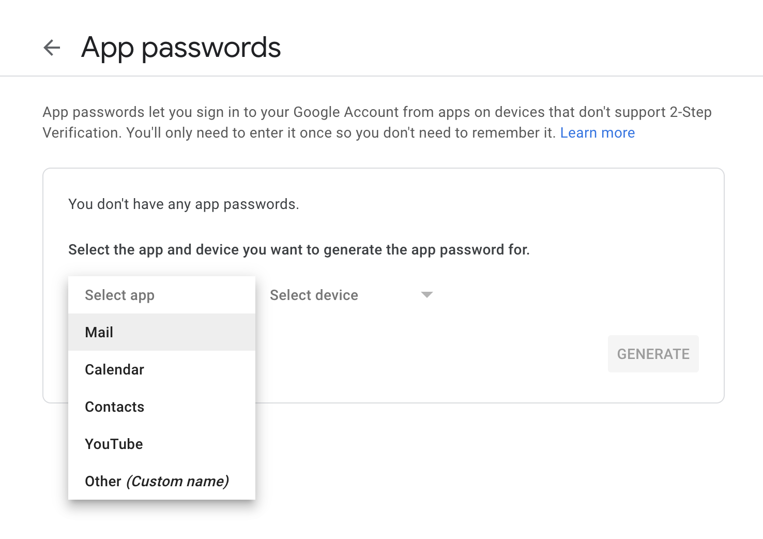The height and width of the screenshot is (539, 763).
Task: Click the description paragraph about app passwords
Action: 377,123
